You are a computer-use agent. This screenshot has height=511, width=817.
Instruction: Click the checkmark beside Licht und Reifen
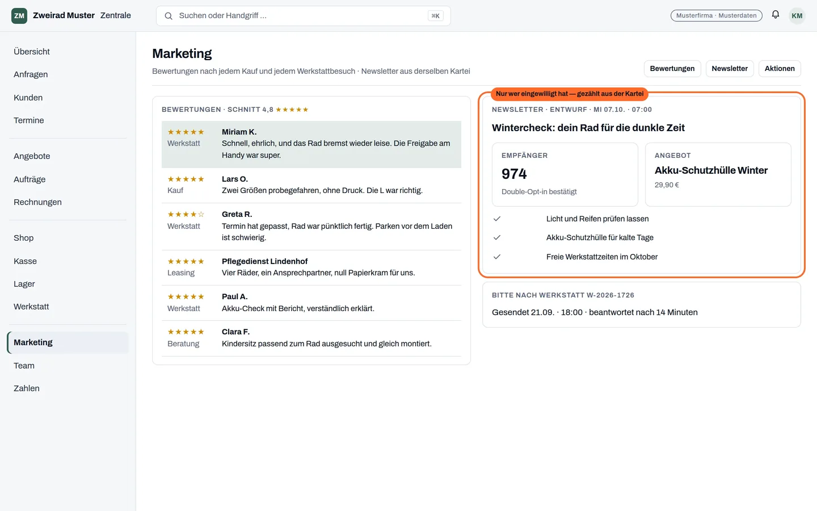[x=497, y=219]
